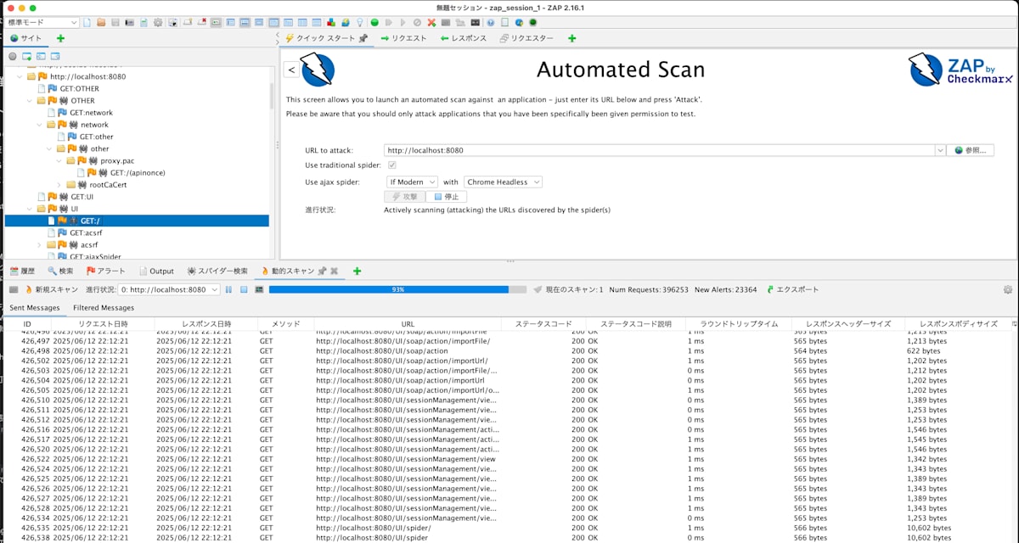Click the Import context icon in Sites panel

[x=41, y=56]
